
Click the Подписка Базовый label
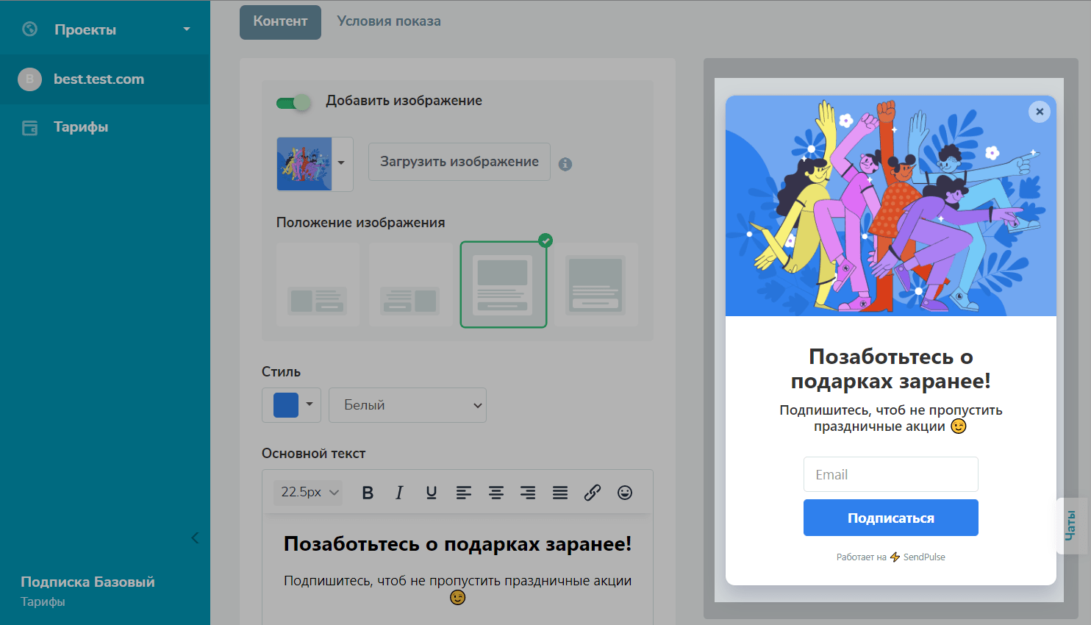pyautogui.click(x=87, y=582)
